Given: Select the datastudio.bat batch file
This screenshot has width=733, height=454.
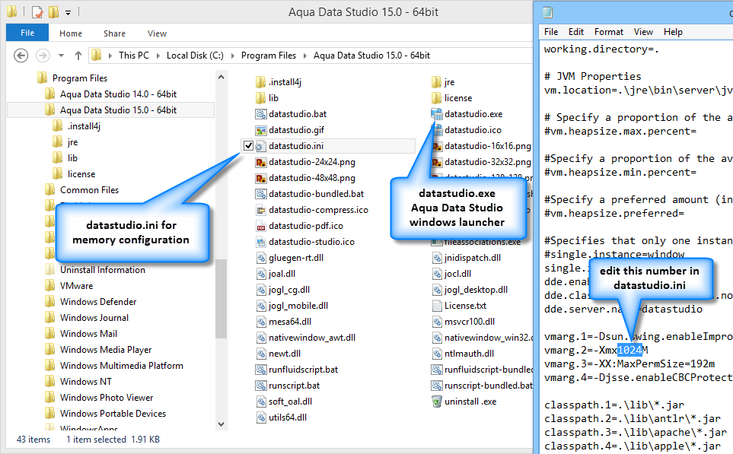Looking at the screenshot, I should (x=297, y=114).
